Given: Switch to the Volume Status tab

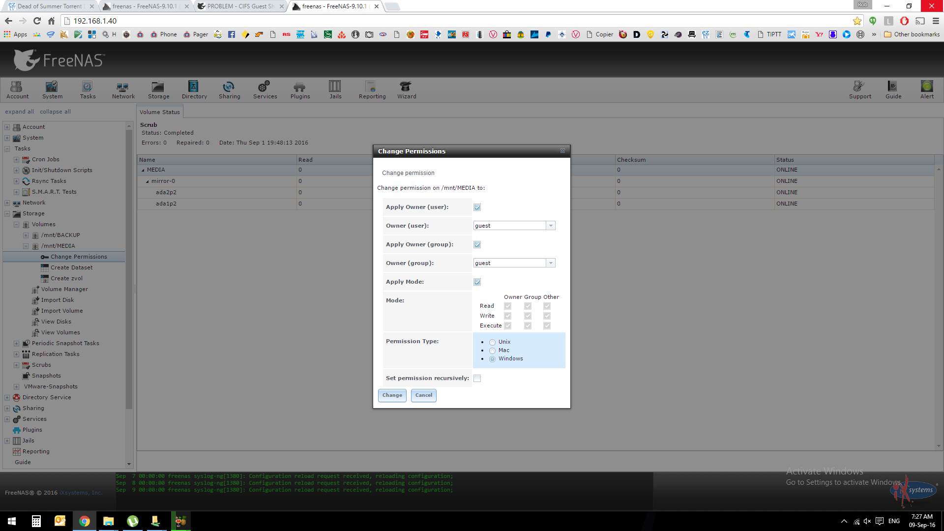Looking at the screenshot, I should coord(160,112).
